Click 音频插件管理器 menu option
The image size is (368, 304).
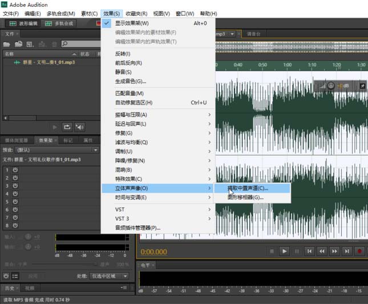(x=138, y=228)
